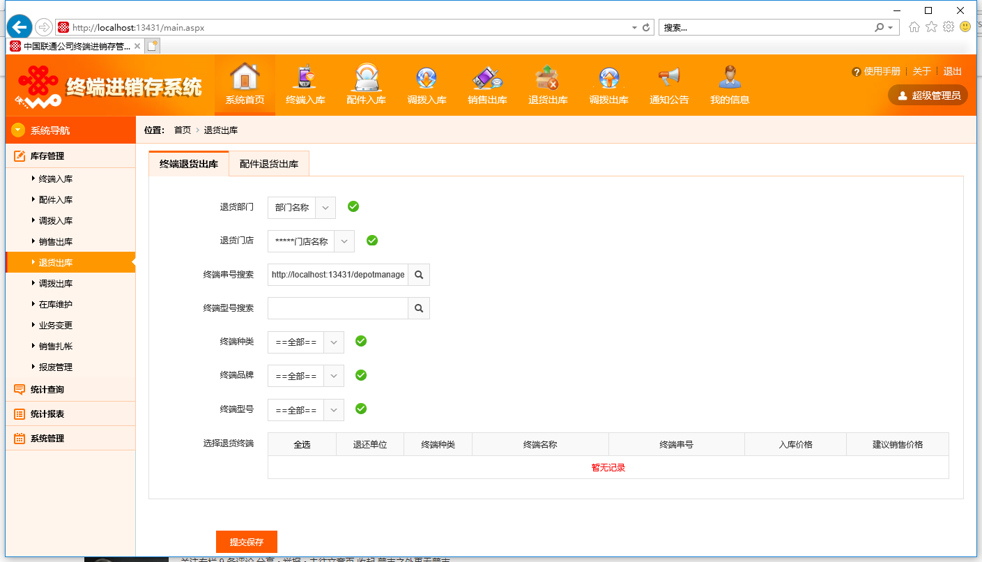
Task: Expand 库存管理 sidebar section
Action: pos(70,156)
